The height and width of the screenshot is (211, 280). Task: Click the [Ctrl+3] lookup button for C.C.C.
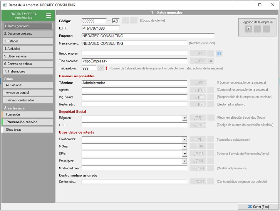[x=198, y=125]
